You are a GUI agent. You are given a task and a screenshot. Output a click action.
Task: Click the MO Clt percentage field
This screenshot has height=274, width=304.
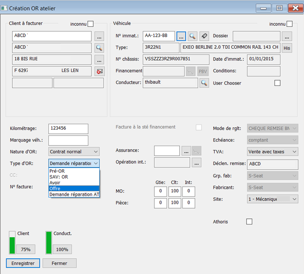175,192
